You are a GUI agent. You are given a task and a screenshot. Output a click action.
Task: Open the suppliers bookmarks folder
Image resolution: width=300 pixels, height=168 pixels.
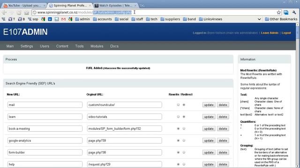tap(170, 19)
